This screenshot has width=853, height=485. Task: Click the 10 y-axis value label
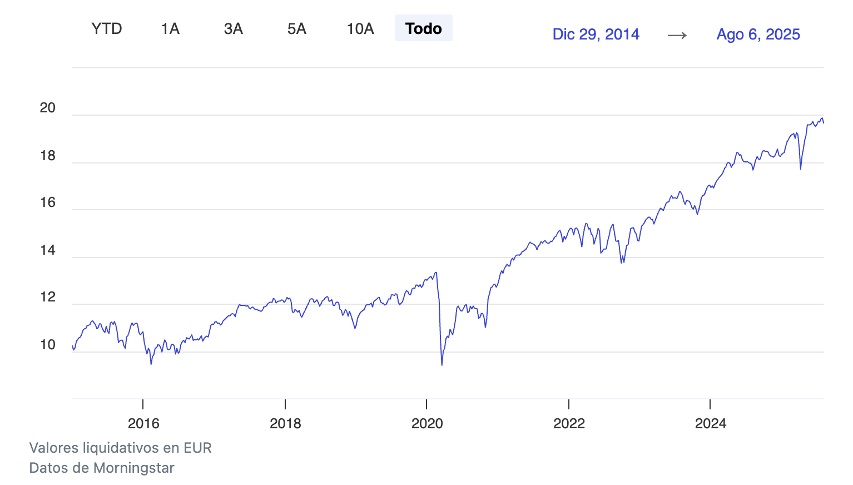(48, 345)
